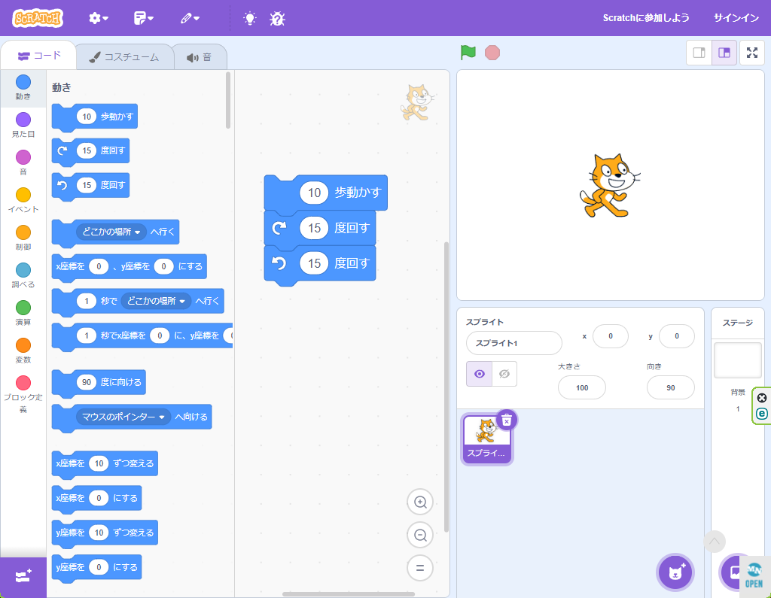Screen dimensions: 771x598
Task: Click the red stop button
Action: pos(492,53)
